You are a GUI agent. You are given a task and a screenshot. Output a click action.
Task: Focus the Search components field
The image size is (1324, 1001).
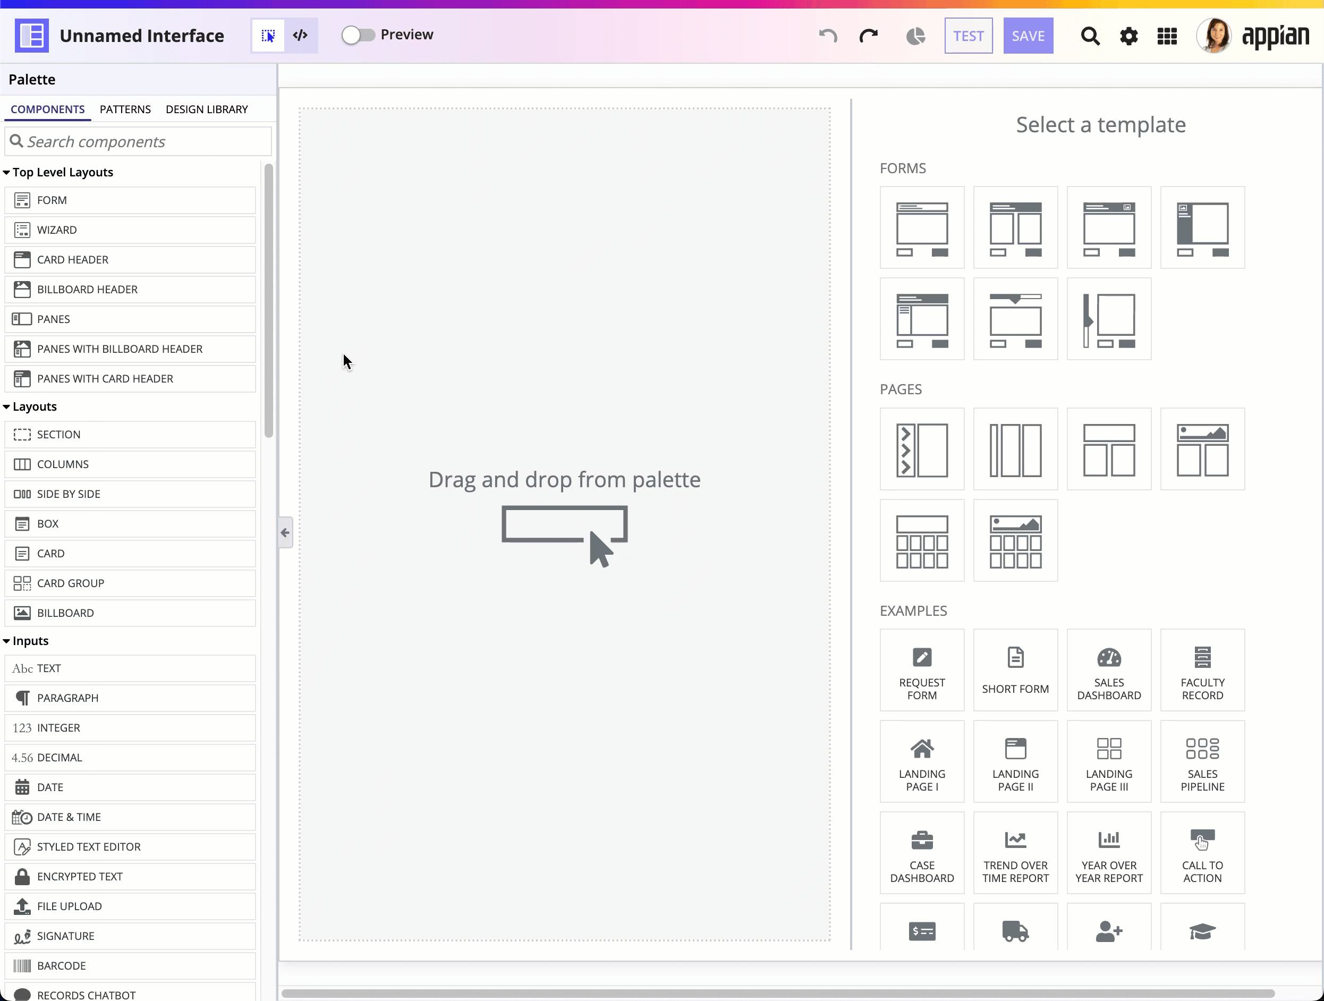pos(138,141)
